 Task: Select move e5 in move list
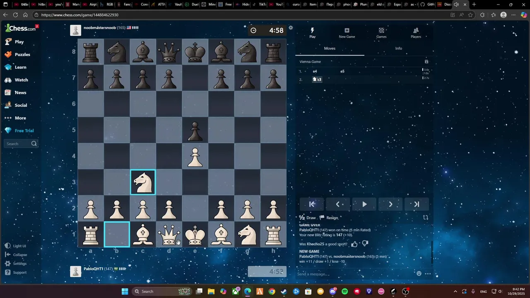[342, 71]
